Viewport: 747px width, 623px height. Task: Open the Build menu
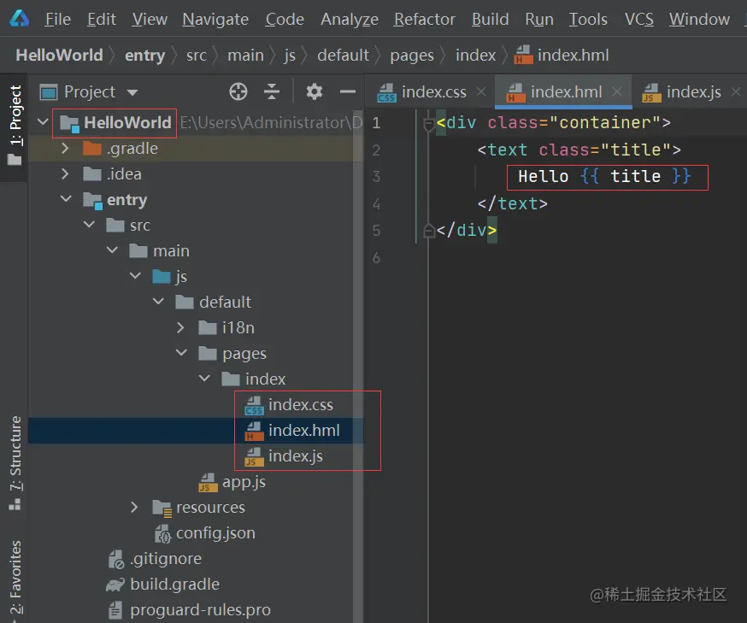click(491, 19)
